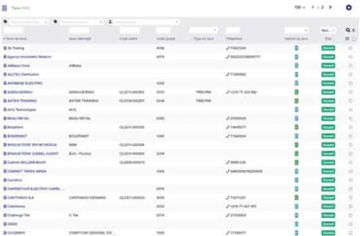360x236 pixels.
Task: Click Code postal search input field
Action: click(x=163, y=30)
